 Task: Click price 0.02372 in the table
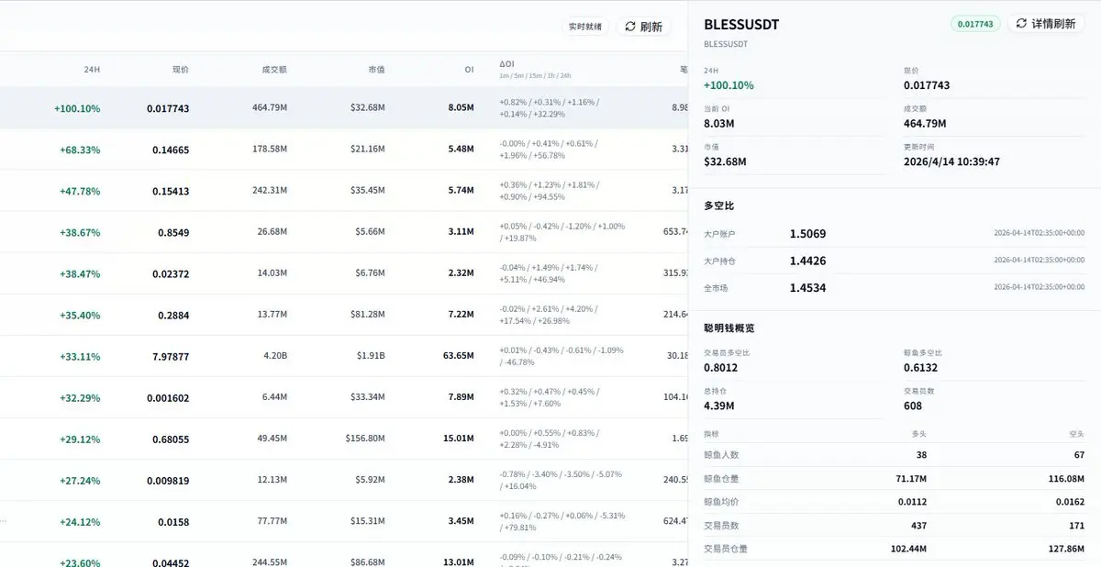click(x=171, y=274)
